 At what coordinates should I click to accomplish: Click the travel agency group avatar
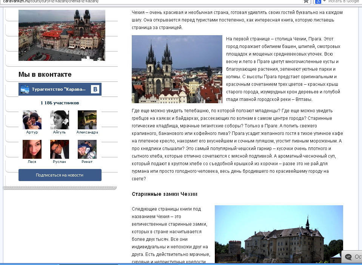click(x=25, y=89)
